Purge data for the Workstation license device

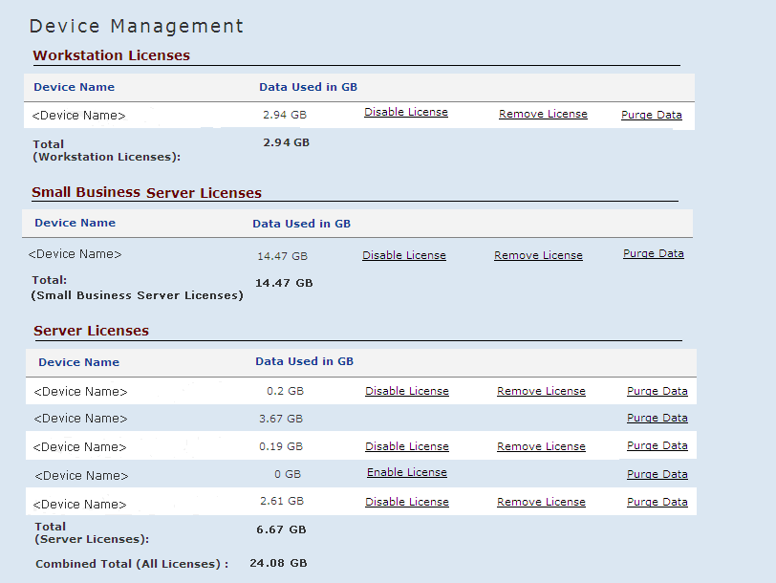(651, 115)
